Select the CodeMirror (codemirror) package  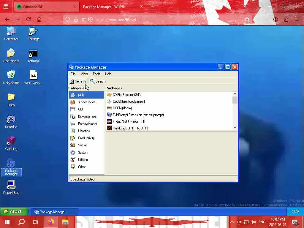[x=169, y=102]
